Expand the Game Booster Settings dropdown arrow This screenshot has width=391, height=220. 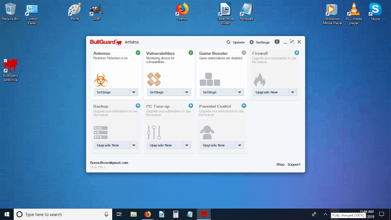point(240,92)
